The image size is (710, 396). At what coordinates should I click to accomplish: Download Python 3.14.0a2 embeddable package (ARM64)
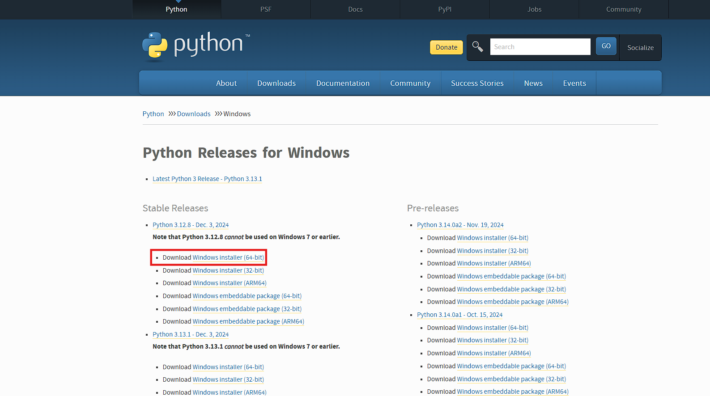(x=513, y=302)
